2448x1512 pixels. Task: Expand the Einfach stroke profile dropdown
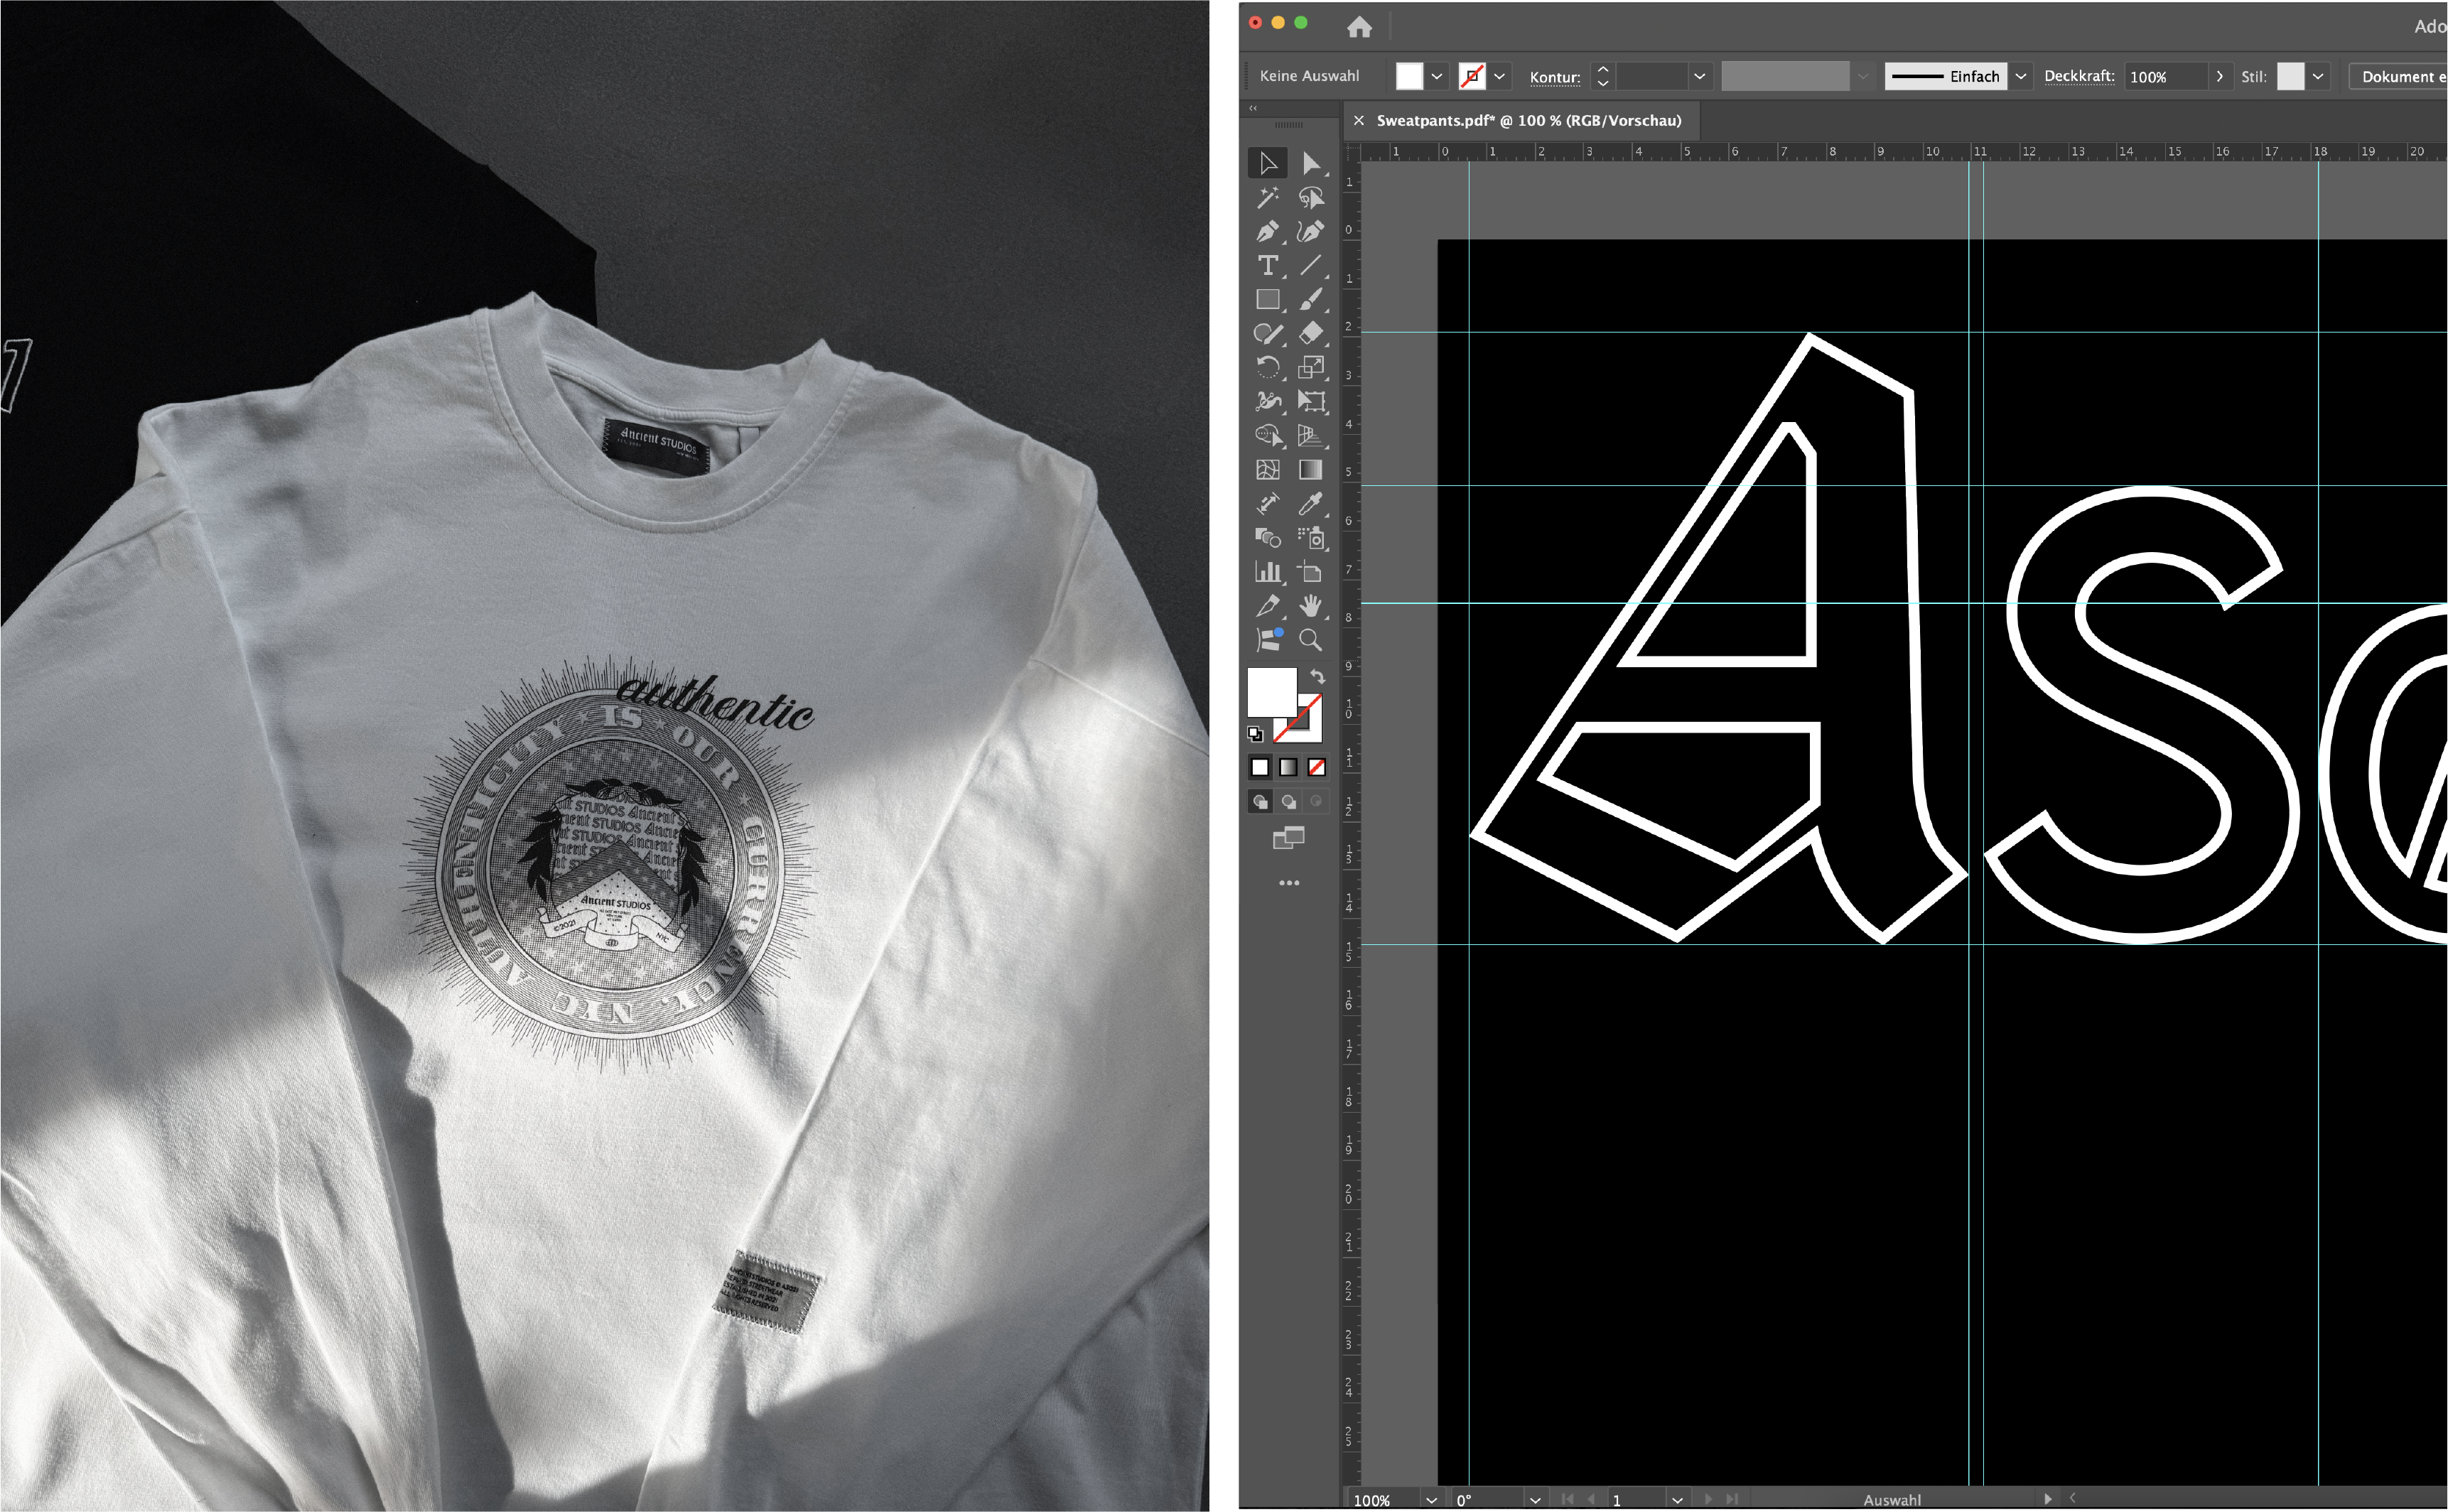coord(2020,77)
